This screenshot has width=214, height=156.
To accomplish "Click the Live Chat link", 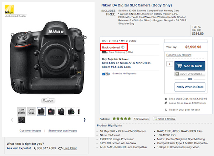I will coord(70,148).
